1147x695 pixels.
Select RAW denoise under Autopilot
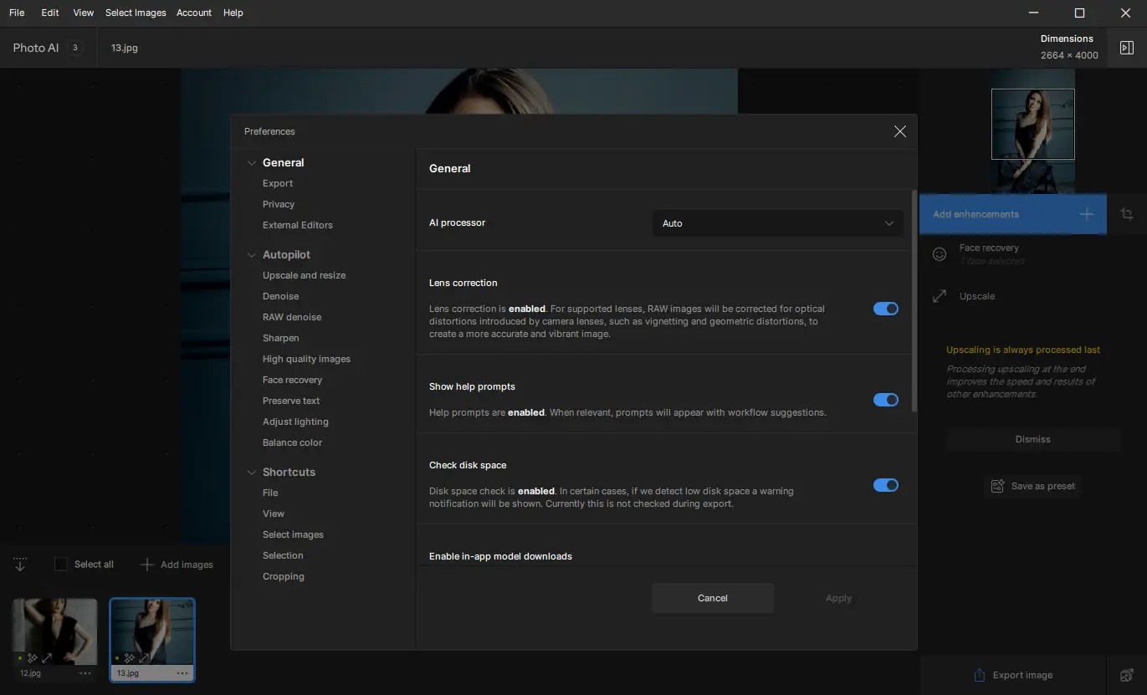tap(292, 317)
